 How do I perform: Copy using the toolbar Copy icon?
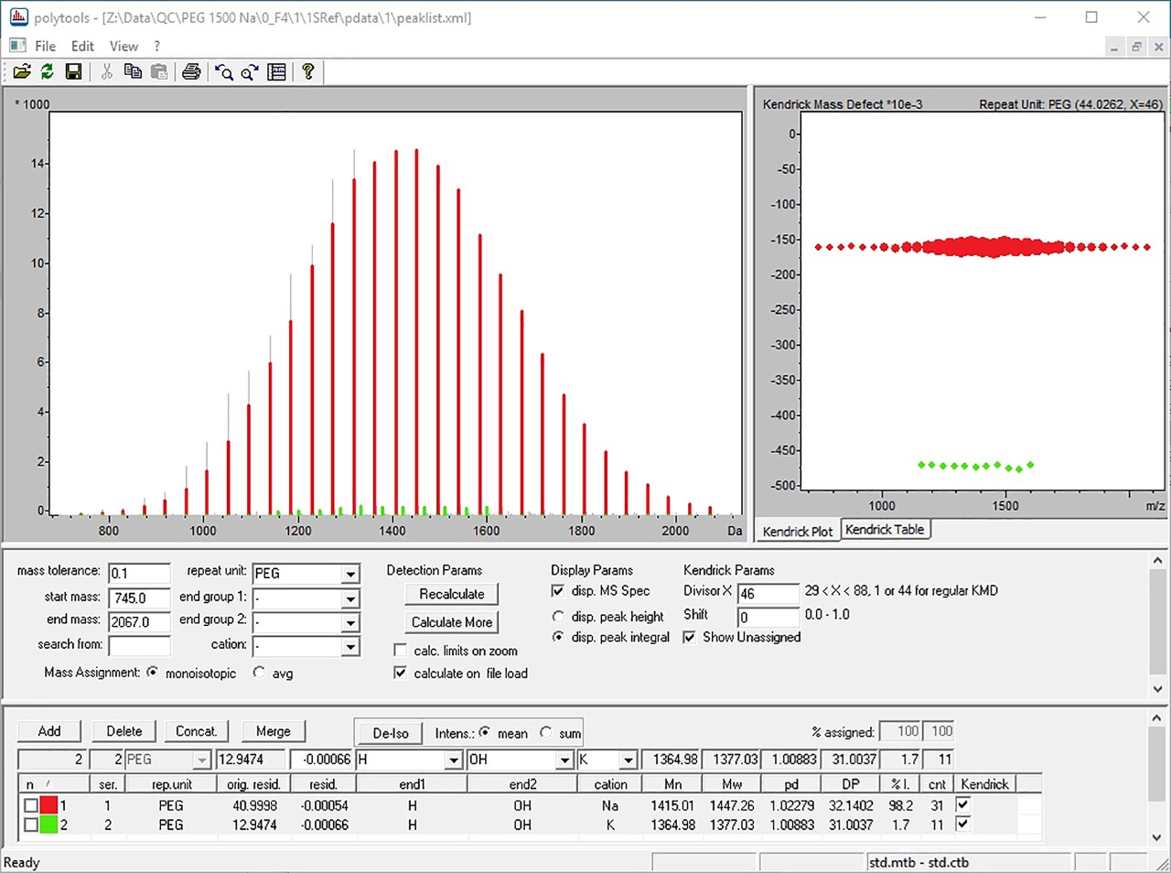point(133,71)
